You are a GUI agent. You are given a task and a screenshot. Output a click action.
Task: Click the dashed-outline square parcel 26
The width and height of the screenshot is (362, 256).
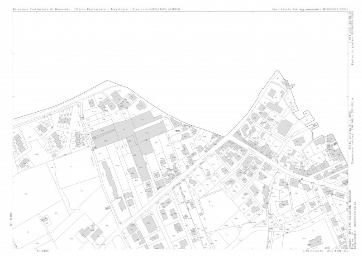click(x=117, y=116)
